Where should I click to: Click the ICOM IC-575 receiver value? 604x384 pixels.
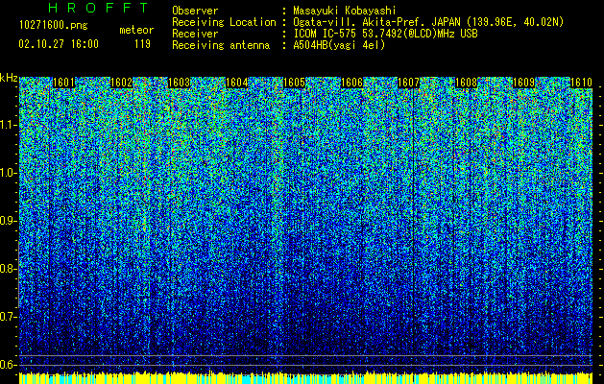pos(386,34)
